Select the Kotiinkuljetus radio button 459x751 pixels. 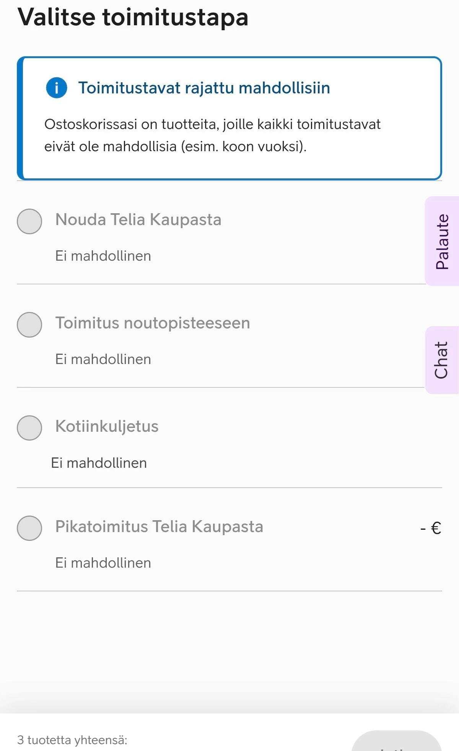29,428
